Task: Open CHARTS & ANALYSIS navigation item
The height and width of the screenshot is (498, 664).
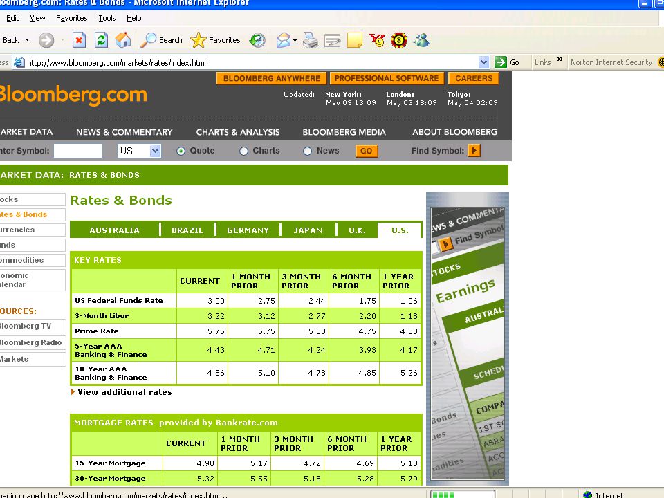Action: click(238, 132)
